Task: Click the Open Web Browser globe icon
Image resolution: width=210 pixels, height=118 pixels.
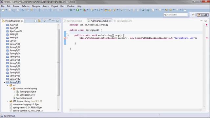Action: 143,10
